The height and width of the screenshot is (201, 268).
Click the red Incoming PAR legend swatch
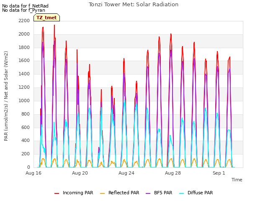(57, 193)
